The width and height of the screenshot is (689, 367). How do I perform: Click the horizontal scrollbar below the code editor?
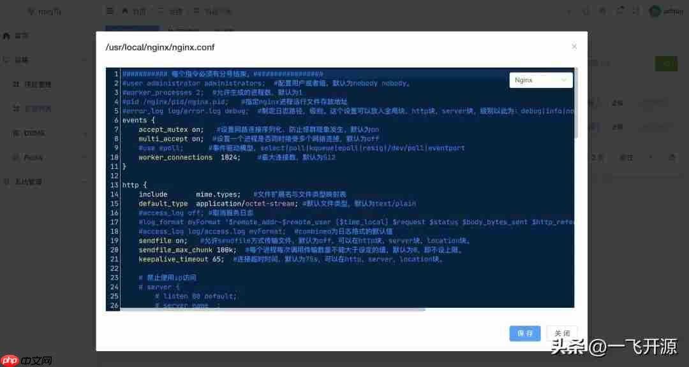tap(268, 309)
